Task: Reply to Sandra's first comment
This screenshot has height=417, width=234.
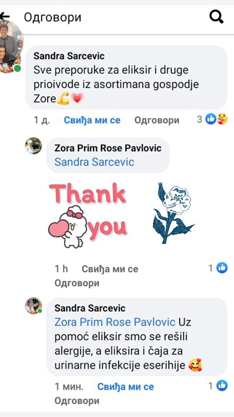Action: (157, 120)
